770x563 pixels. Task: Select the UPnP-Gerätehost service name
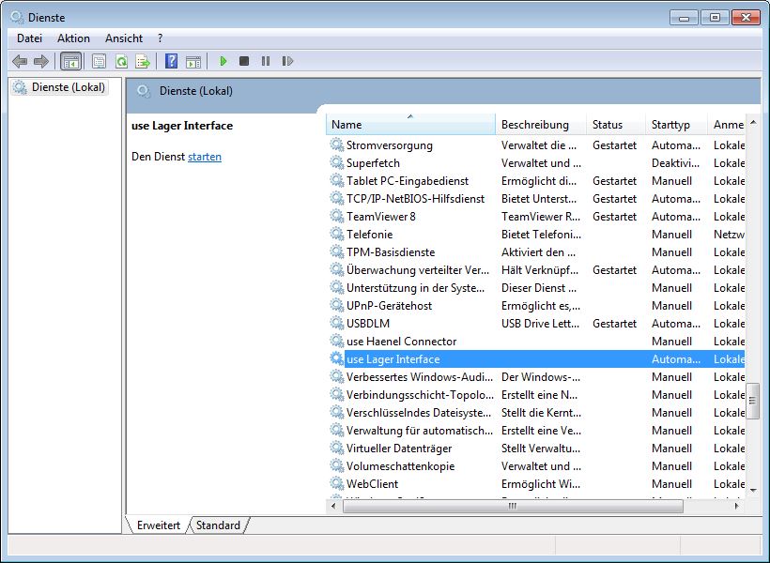click(x=389, y=305)
